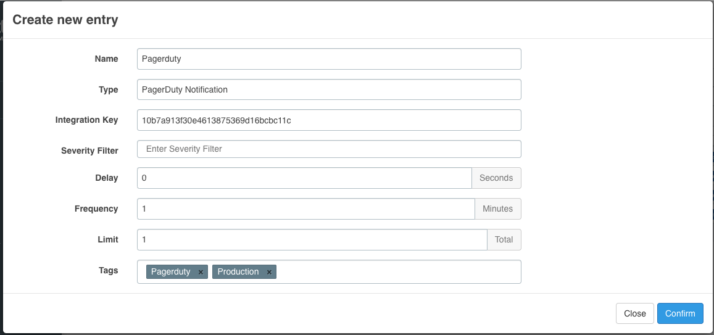Click the Name input field
This screenshot has width=714, height=335.
click(x=328, y=59)
